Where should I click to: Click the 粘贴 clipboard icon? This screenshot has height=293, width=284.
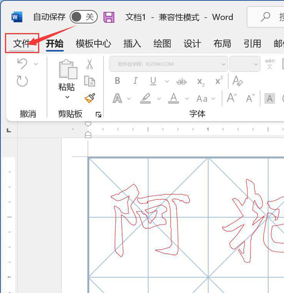click(68, 69)
